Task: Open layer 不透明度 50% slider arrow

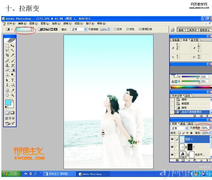Action: coord(210,128)
